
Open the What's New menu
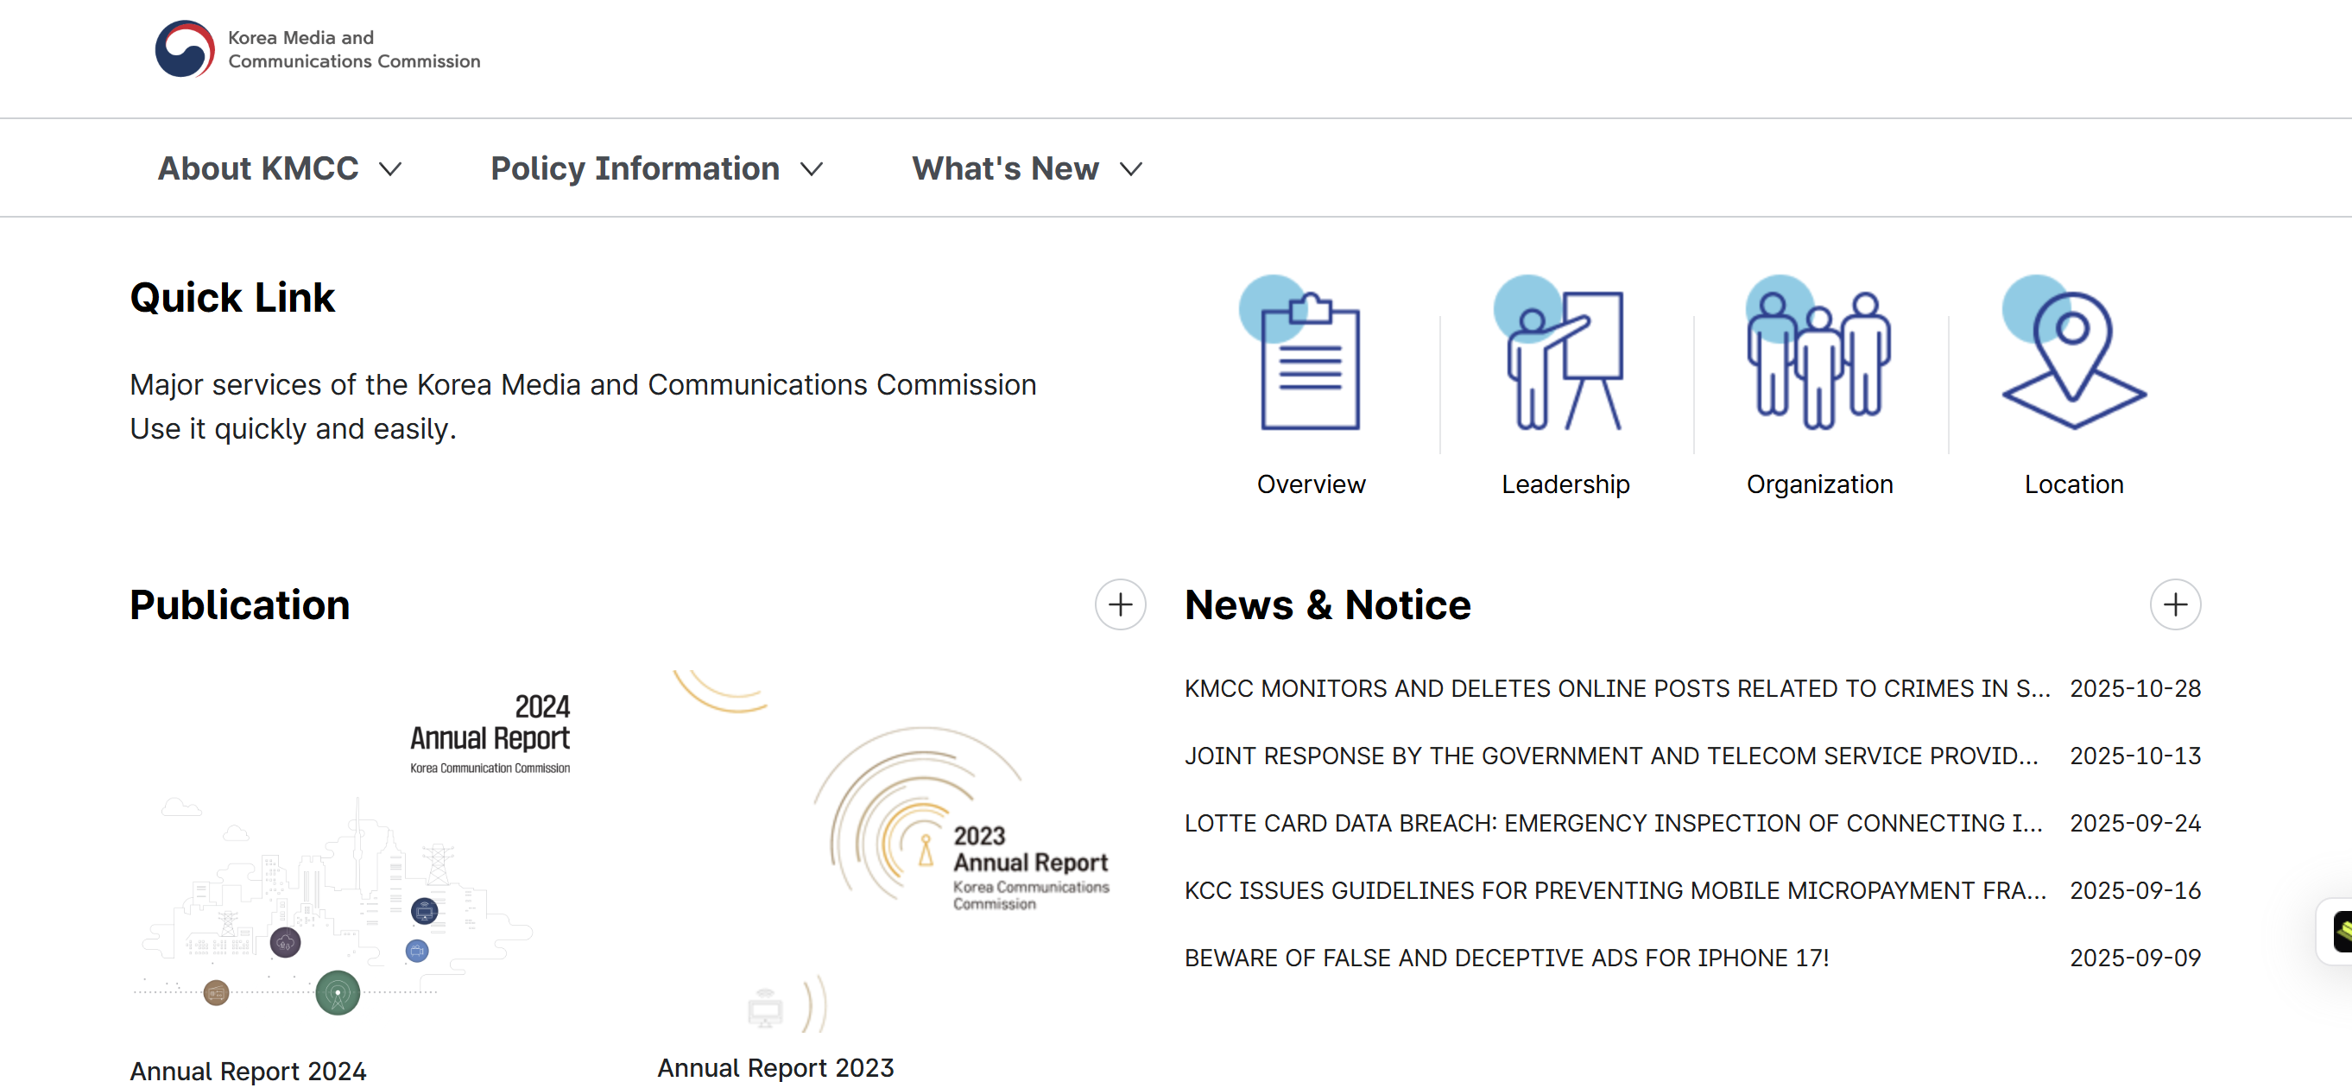pos(1004,169)
